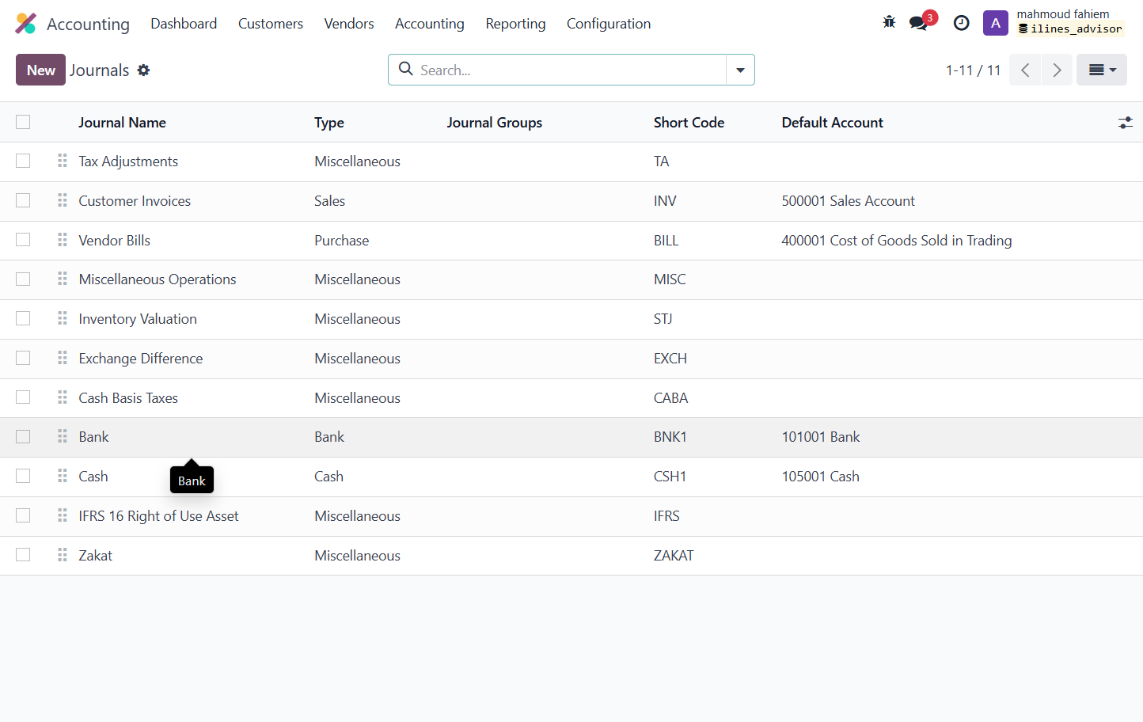Click drag handle of Customer Invoices row

coord(63,200)
